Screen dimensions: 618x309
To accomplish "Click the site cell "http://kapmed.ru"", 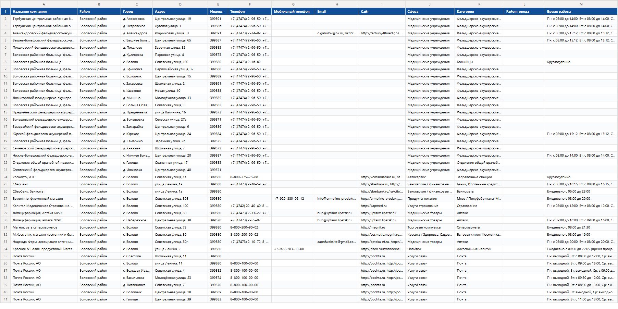I will tap(382, 206).
